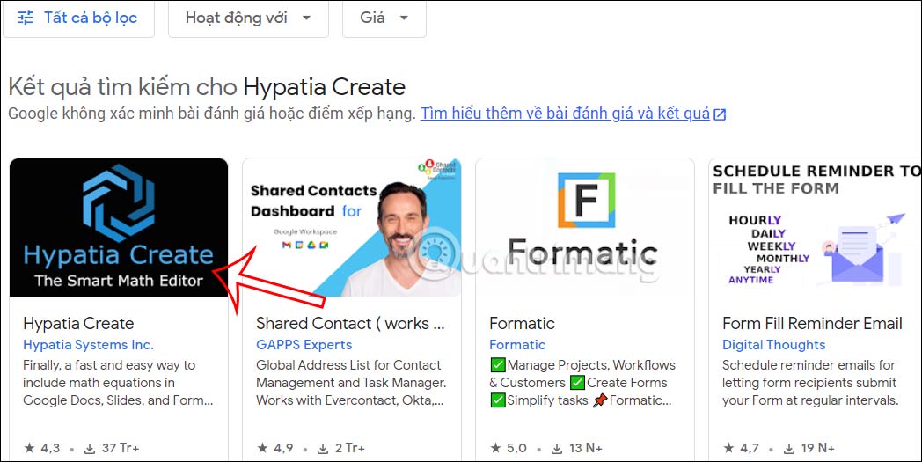Click the Kết quả tìm kiếm cho Hypatia Create heading

(207, 87)
